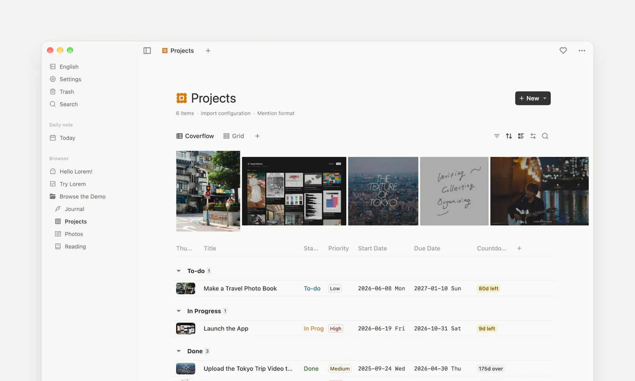Click the magnifier icon in the view toolbar
Image resolution: width=635 pixels, height=381 pixels.
(x=545, y=136)
